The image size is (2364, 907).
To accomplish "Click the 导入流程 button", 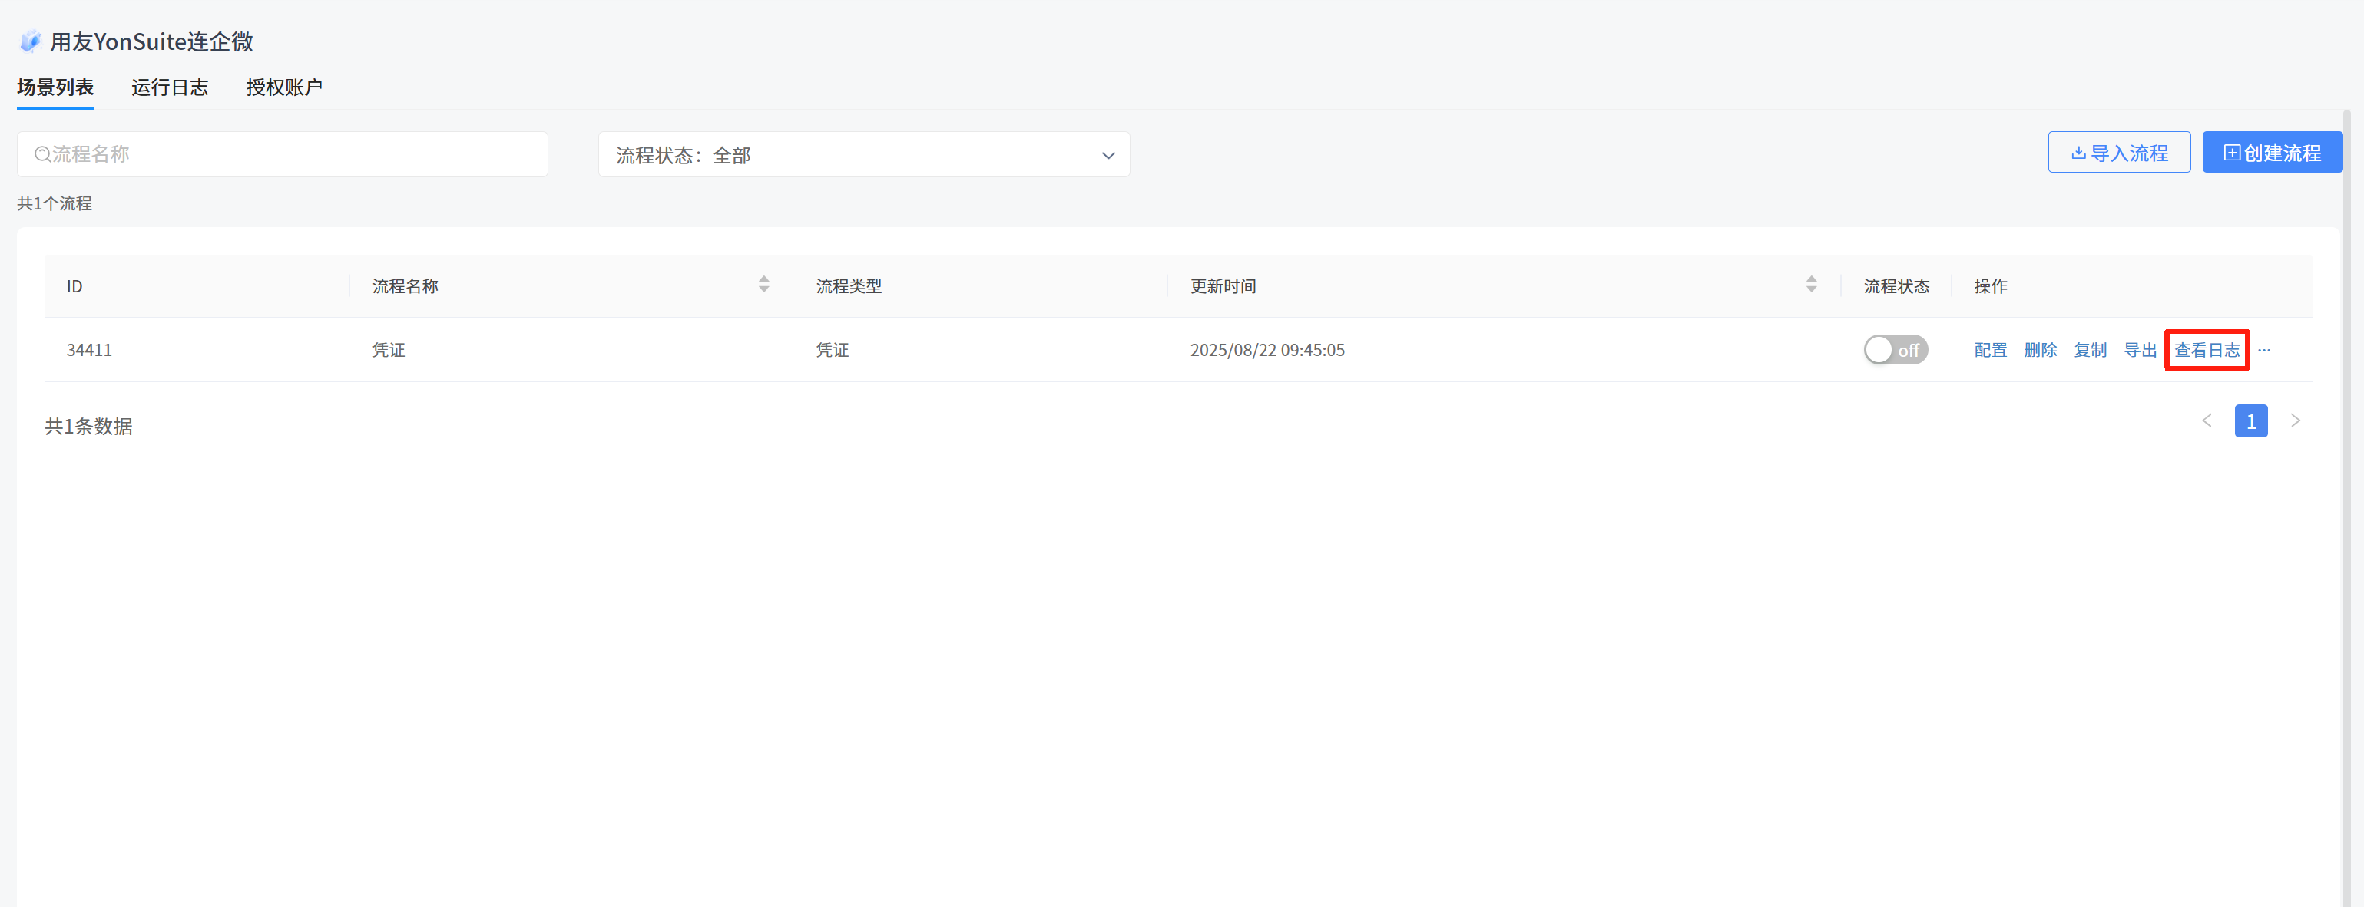I will pyautogui.click(x=2119, y=152).
